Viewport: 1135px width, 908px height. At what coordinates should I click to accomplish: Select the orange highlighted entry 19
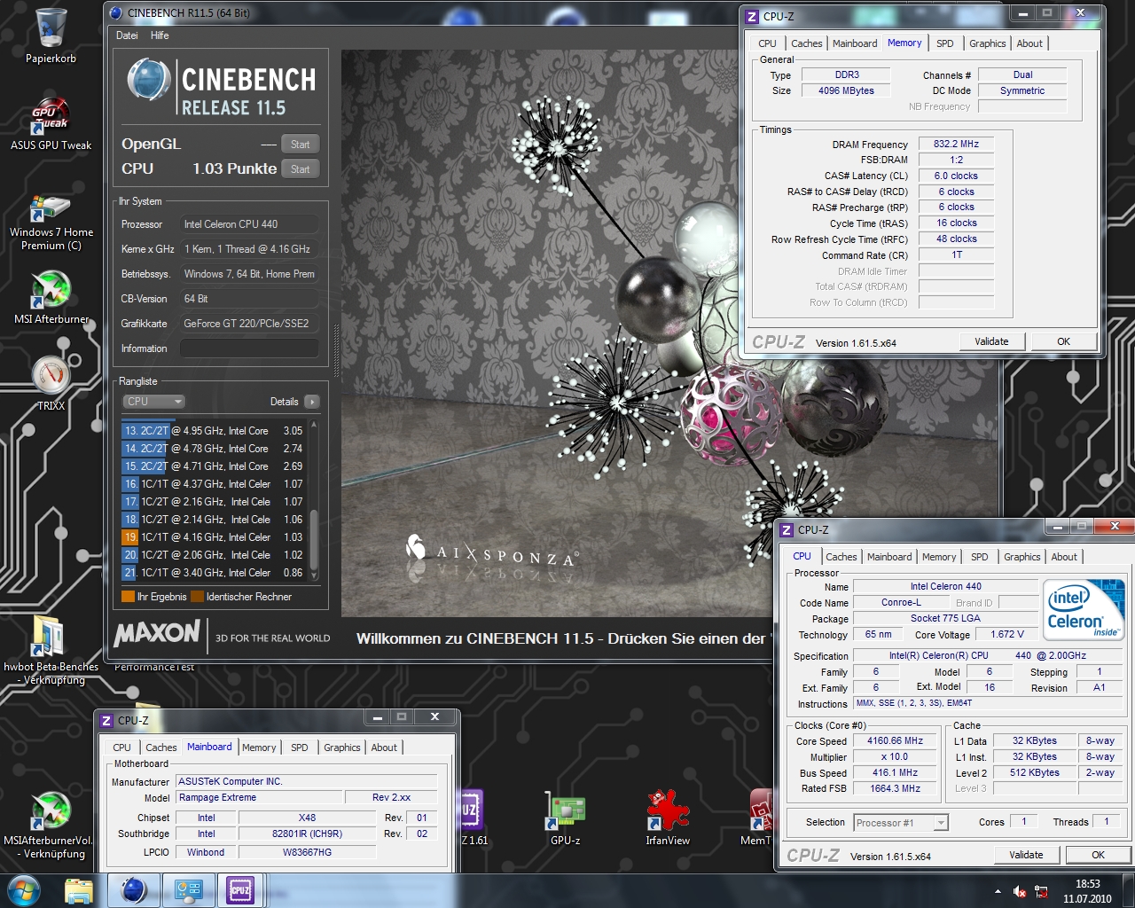pos(214,537)
